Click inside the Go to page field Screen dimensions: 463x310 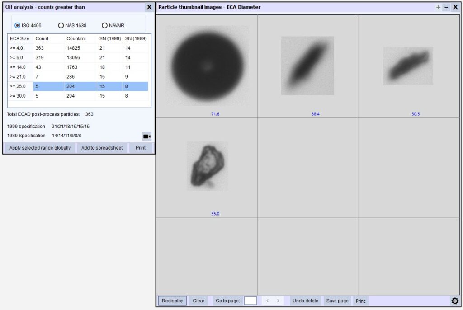(250, 300)
